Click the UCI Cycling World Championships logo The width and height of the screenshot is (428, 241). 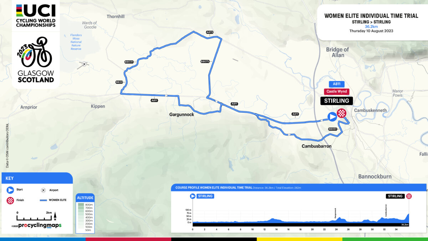[36, 16]
